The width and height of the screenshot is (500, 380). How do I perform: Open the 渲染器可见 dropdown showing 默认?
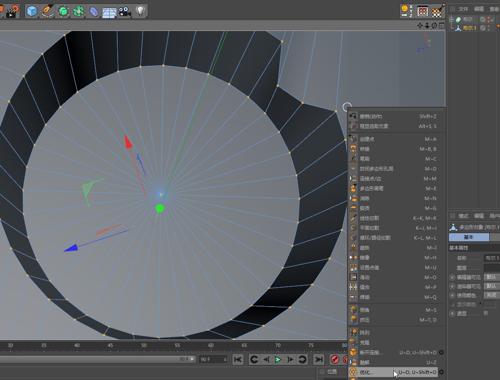coord(492,286)
